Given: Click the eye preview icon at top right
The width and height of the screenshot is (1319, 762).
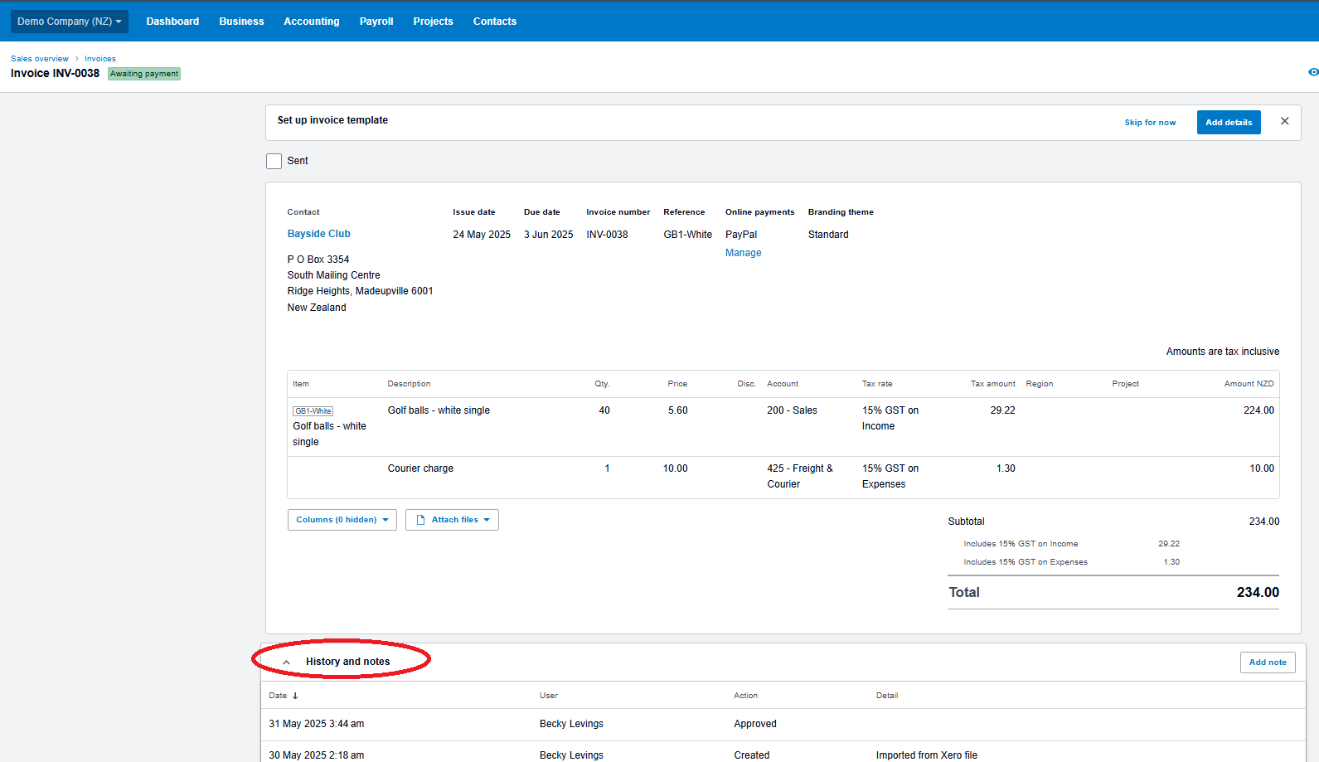Looking at the screenshot, I should 1313,72.
